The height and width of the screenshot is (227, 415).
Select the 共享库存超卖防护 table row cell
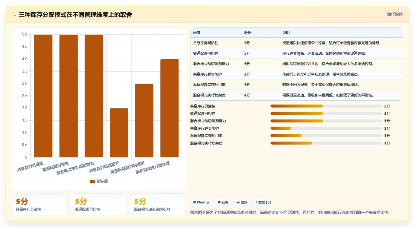tap(207, 74)
